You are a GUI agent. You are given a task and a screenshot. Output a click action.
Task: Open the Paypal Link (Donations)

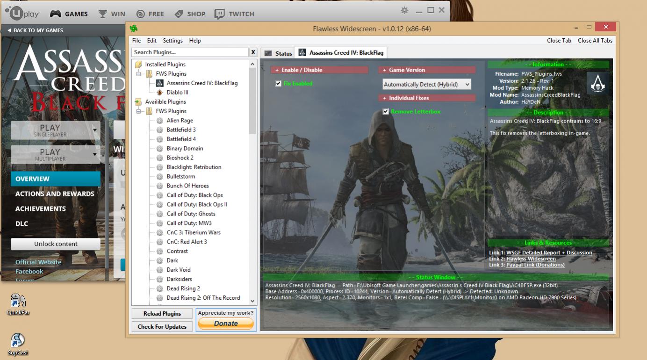(535, 265)
